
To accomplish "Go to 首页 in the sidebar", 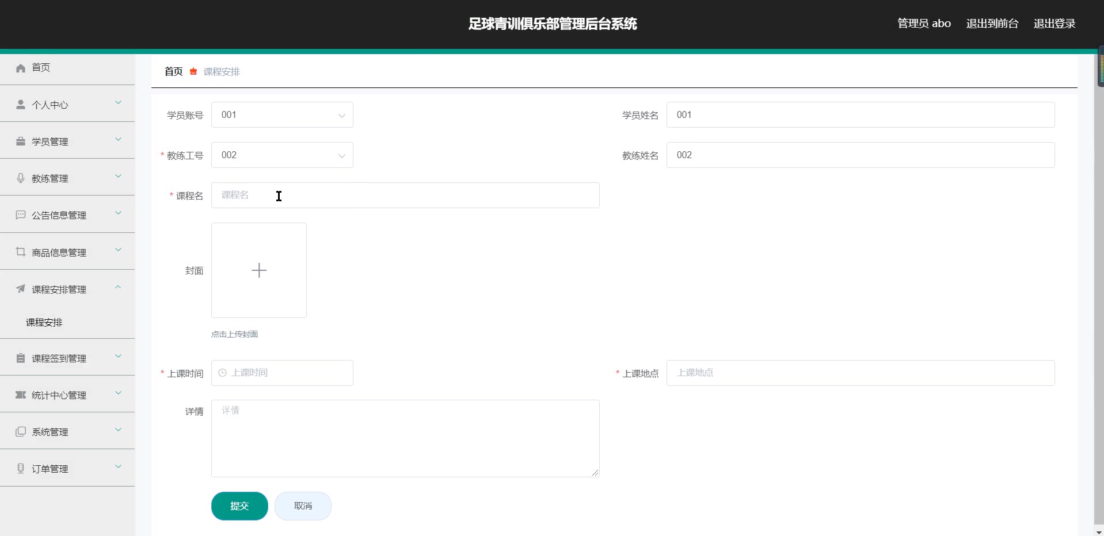I will tap(67, 68).
